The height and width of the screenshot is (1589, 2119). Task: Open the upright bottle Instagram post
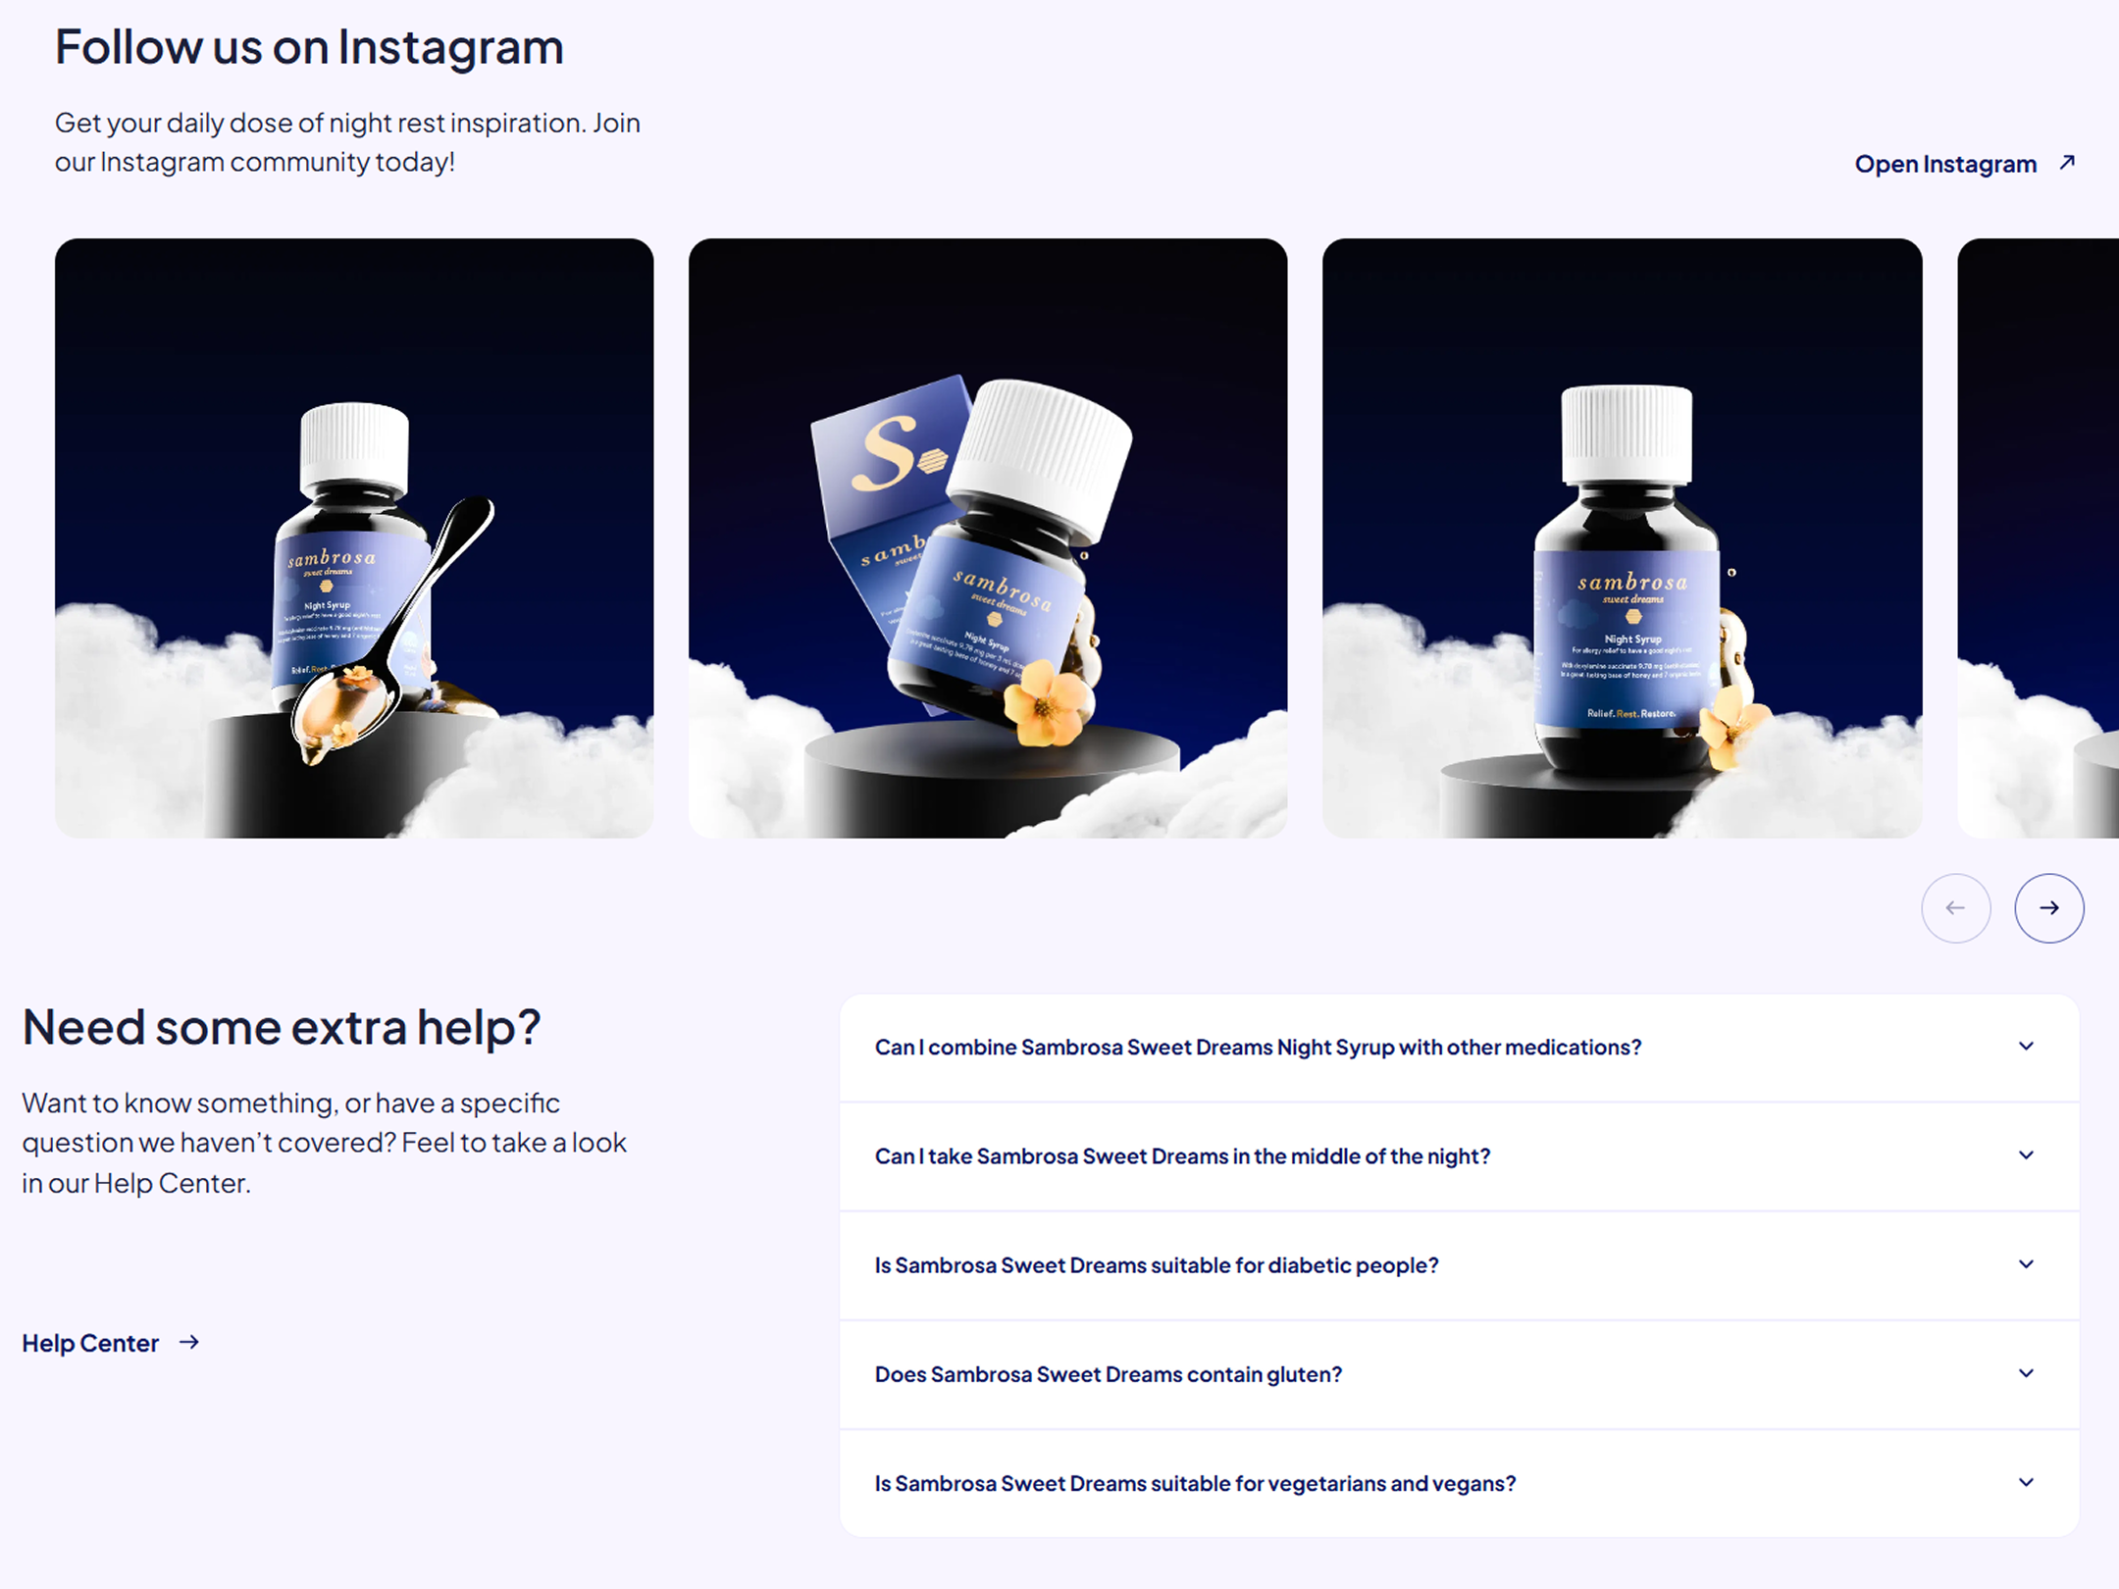tap(1622, 538)
